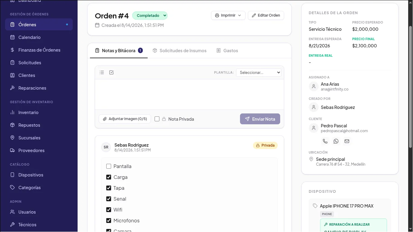Check the Pantalla checklist item
Image resolution: width=413 pixels, height=232 pixels.
pos(109,166)
